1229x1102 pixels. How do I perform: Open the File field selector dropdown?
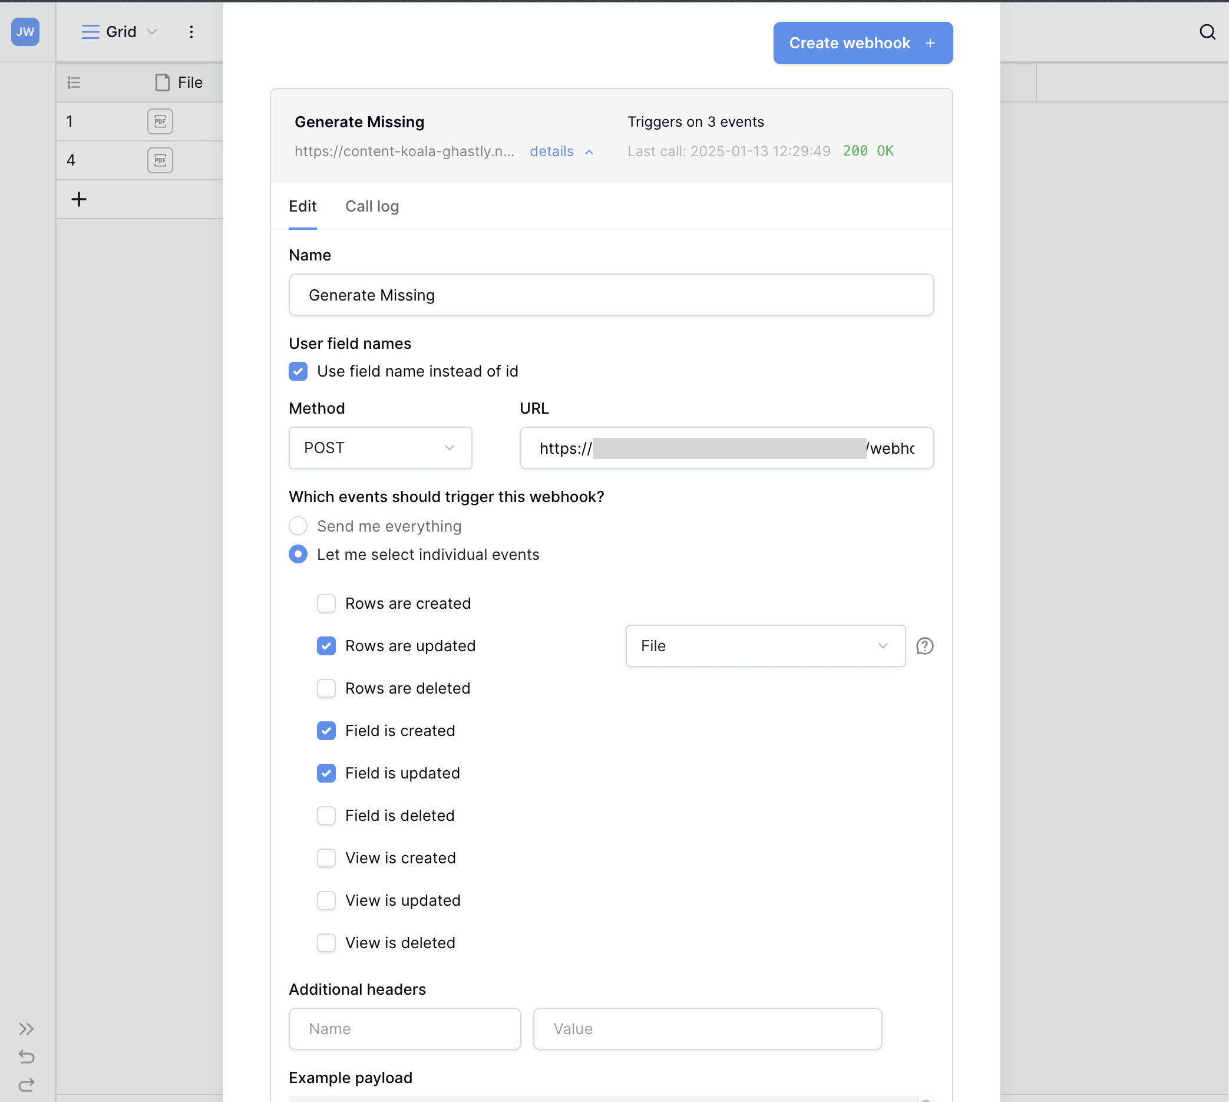point(765,646)
